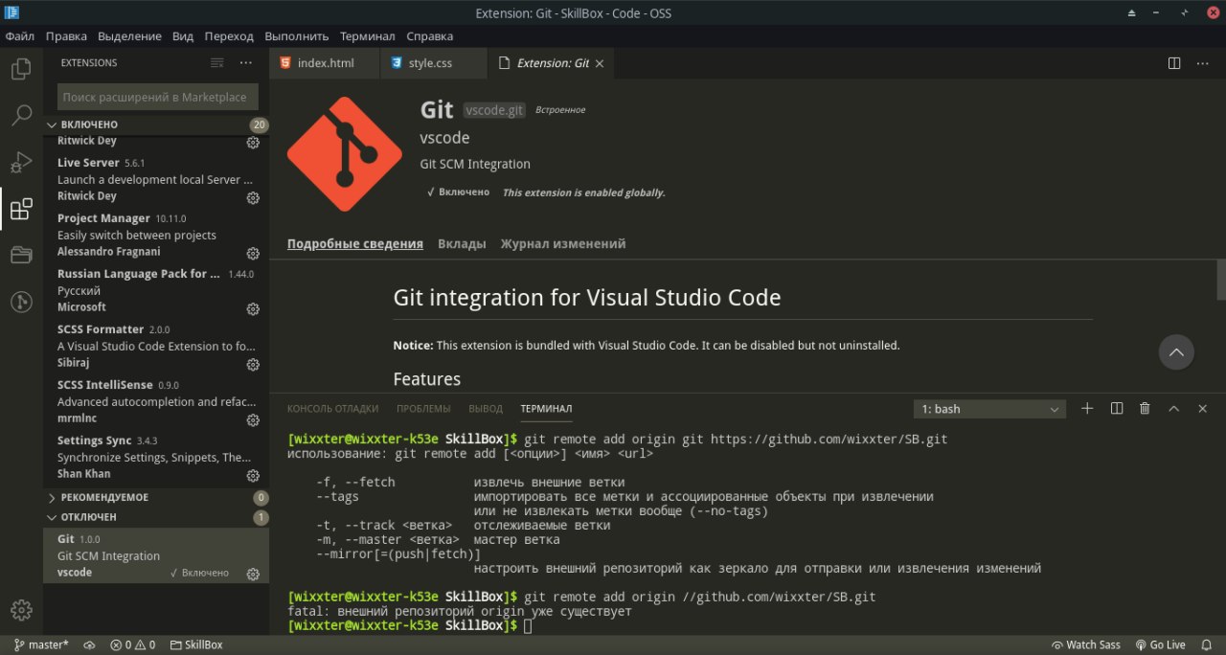Click Go Live in status bar
The height and width of the screenshot is (655, 1226).
(1160, 645)
